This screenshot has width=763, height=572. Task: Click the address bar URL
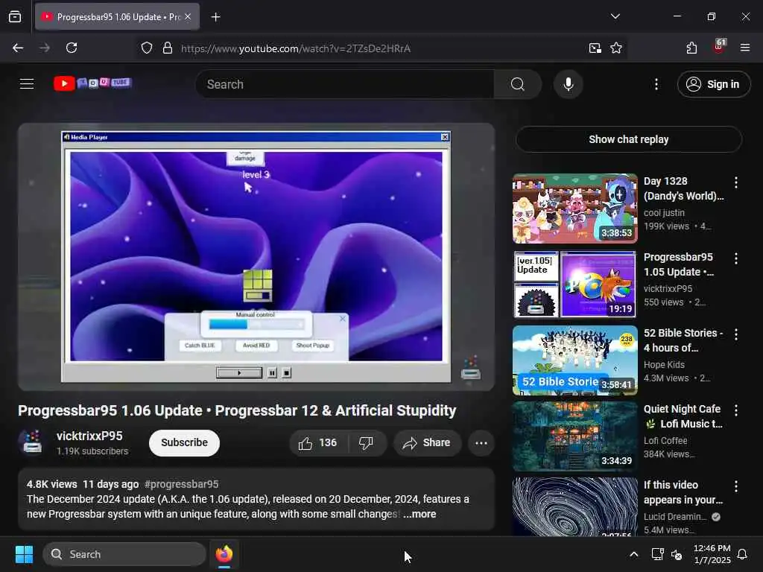296,48
